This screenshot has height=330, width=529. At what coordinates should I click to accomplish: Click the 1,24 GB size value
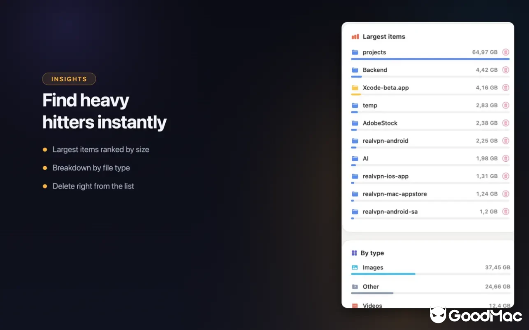click(487, 194)
